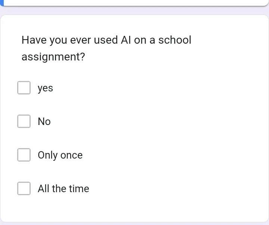269x225 pixels.
Task: Check the 'yes' checkbox
Action: pyautogui.click(x=24, y=88)
